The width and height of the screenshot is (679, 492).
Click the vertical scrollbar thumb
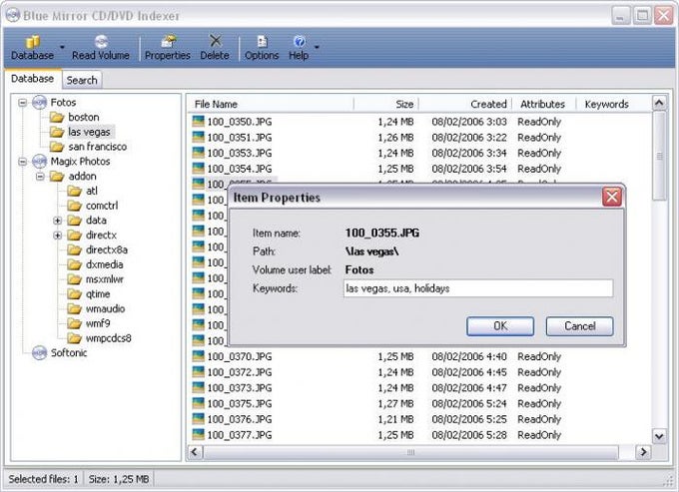point(659,156)
